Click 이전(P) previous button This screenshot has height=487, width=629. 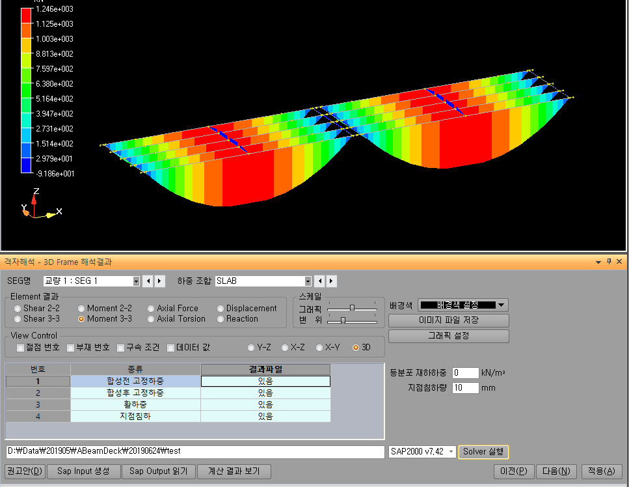(514, 471)
